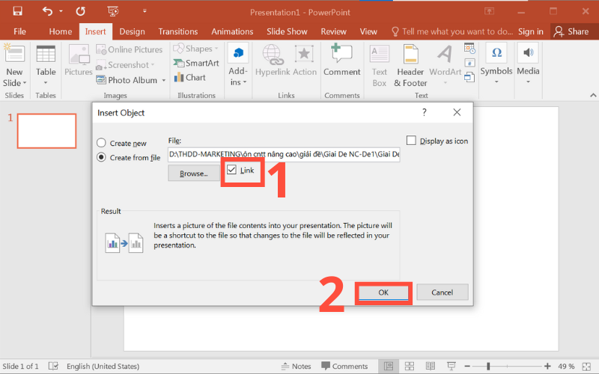Insert a Comment using ribbon icon
Screen dimensions: 599x374
(x=341, y=54)
